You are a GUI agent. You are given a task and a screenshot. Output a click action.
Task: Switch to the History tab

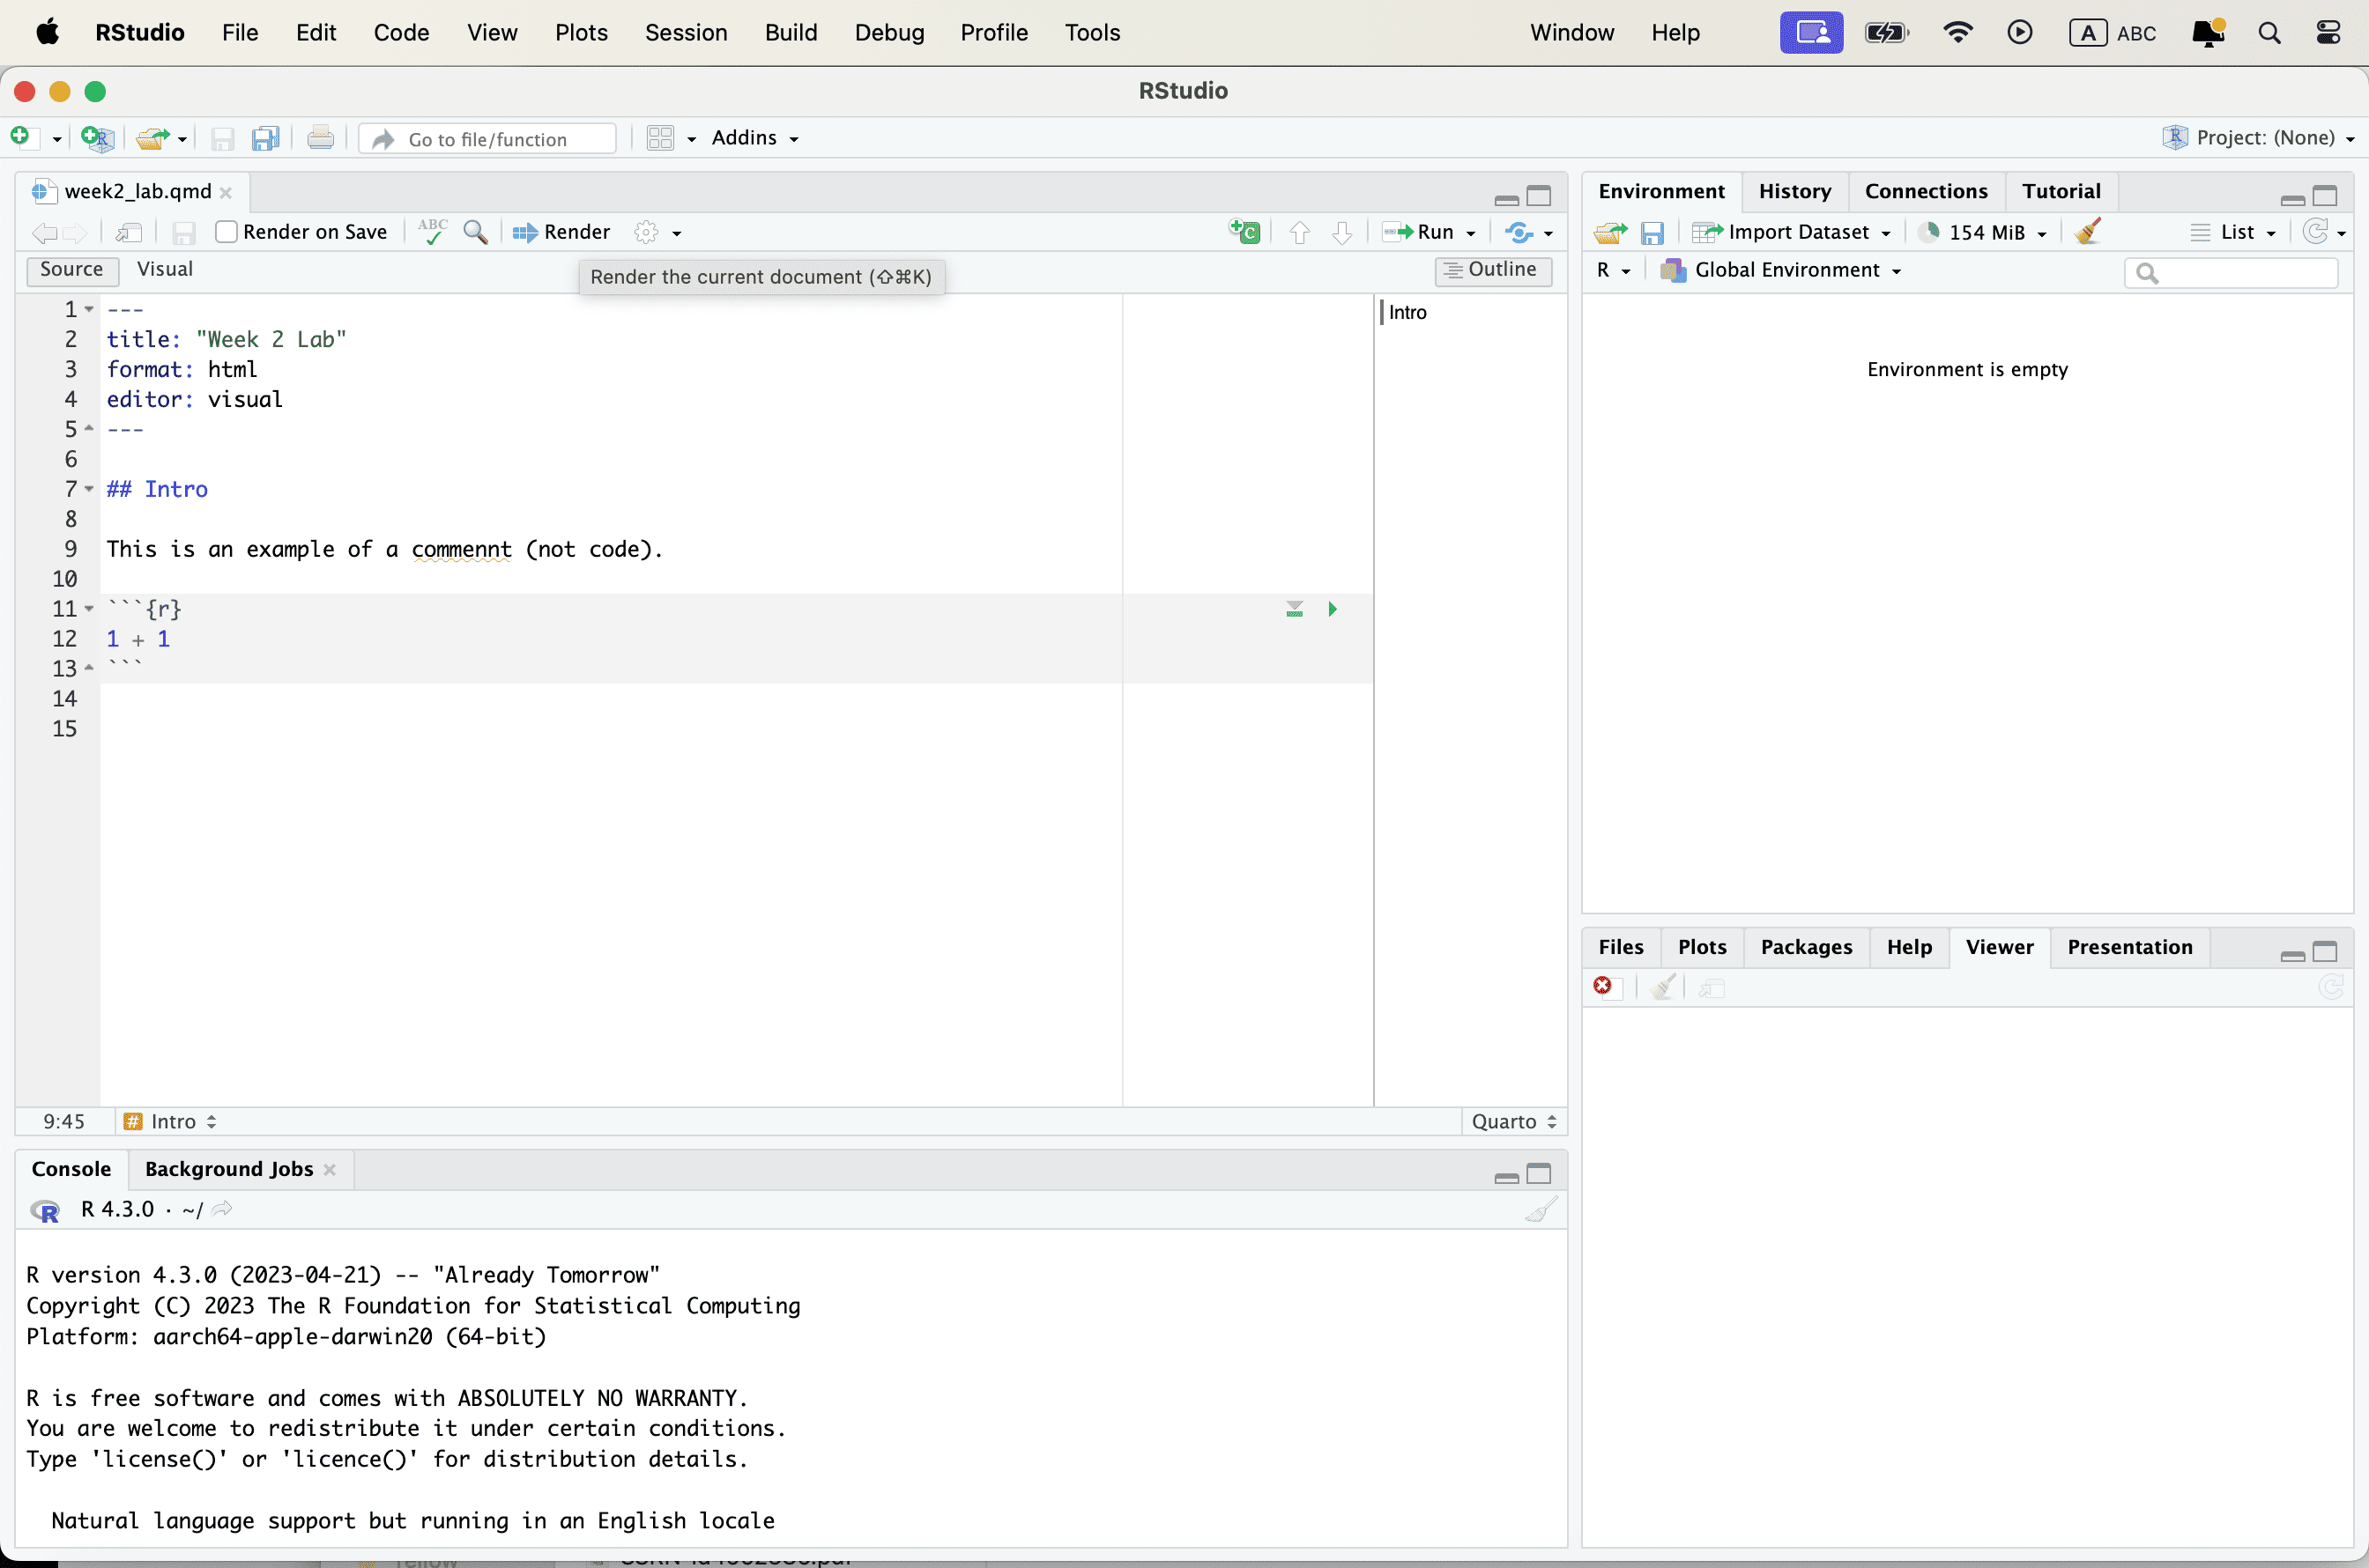pyautogui.click(x=1794, y=191)
